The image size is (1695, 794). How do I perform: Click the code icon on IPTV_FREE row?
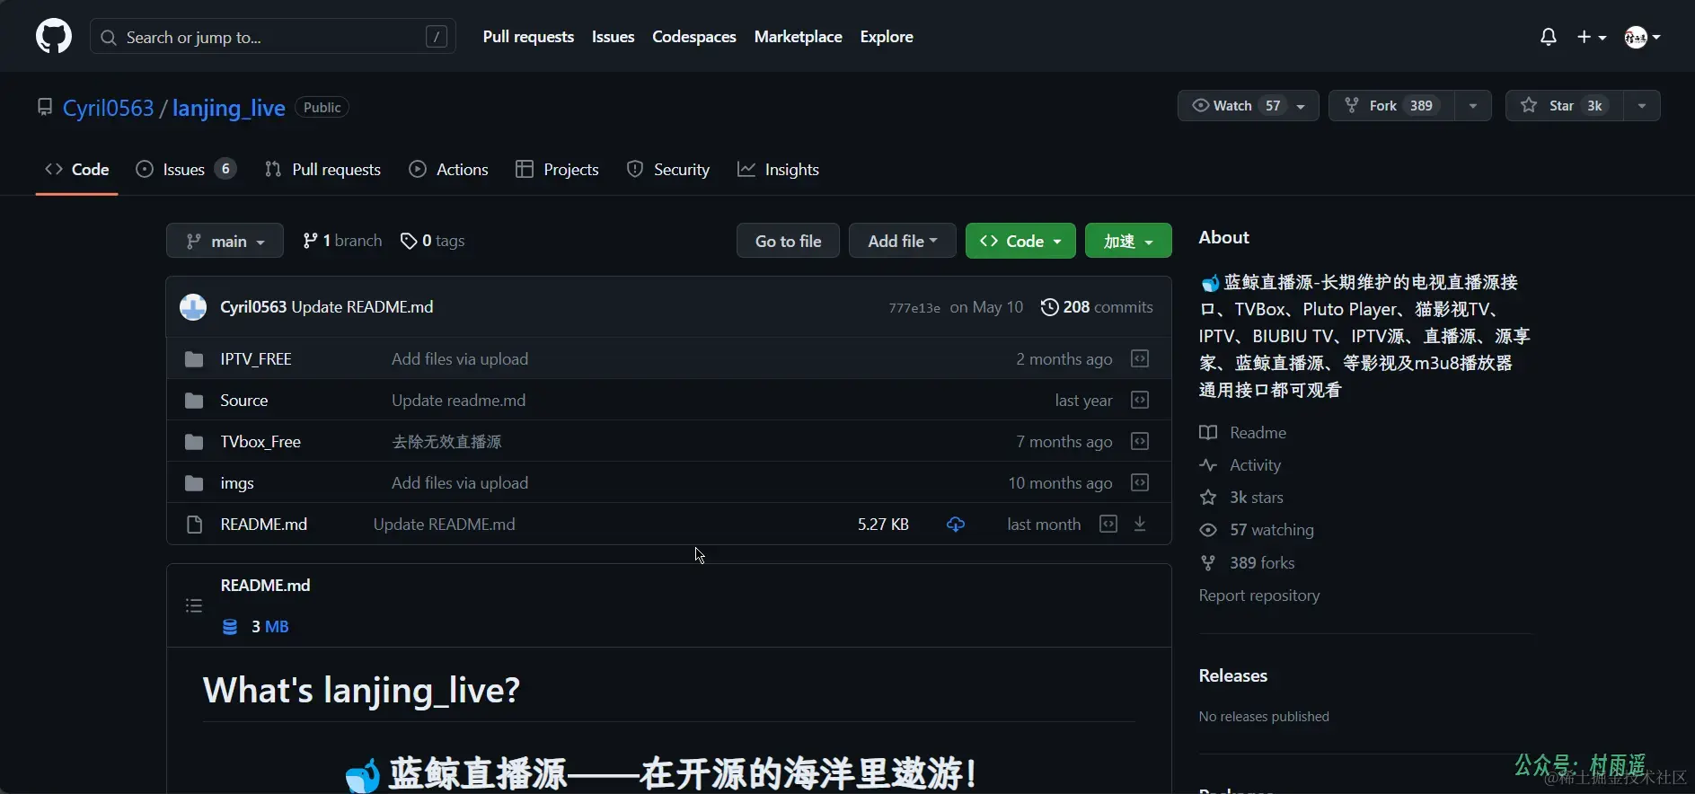point(1140,359)
